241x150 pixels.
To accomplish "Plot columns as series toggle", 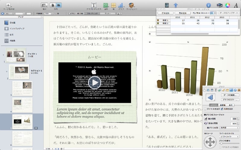I will click(215, 13).
